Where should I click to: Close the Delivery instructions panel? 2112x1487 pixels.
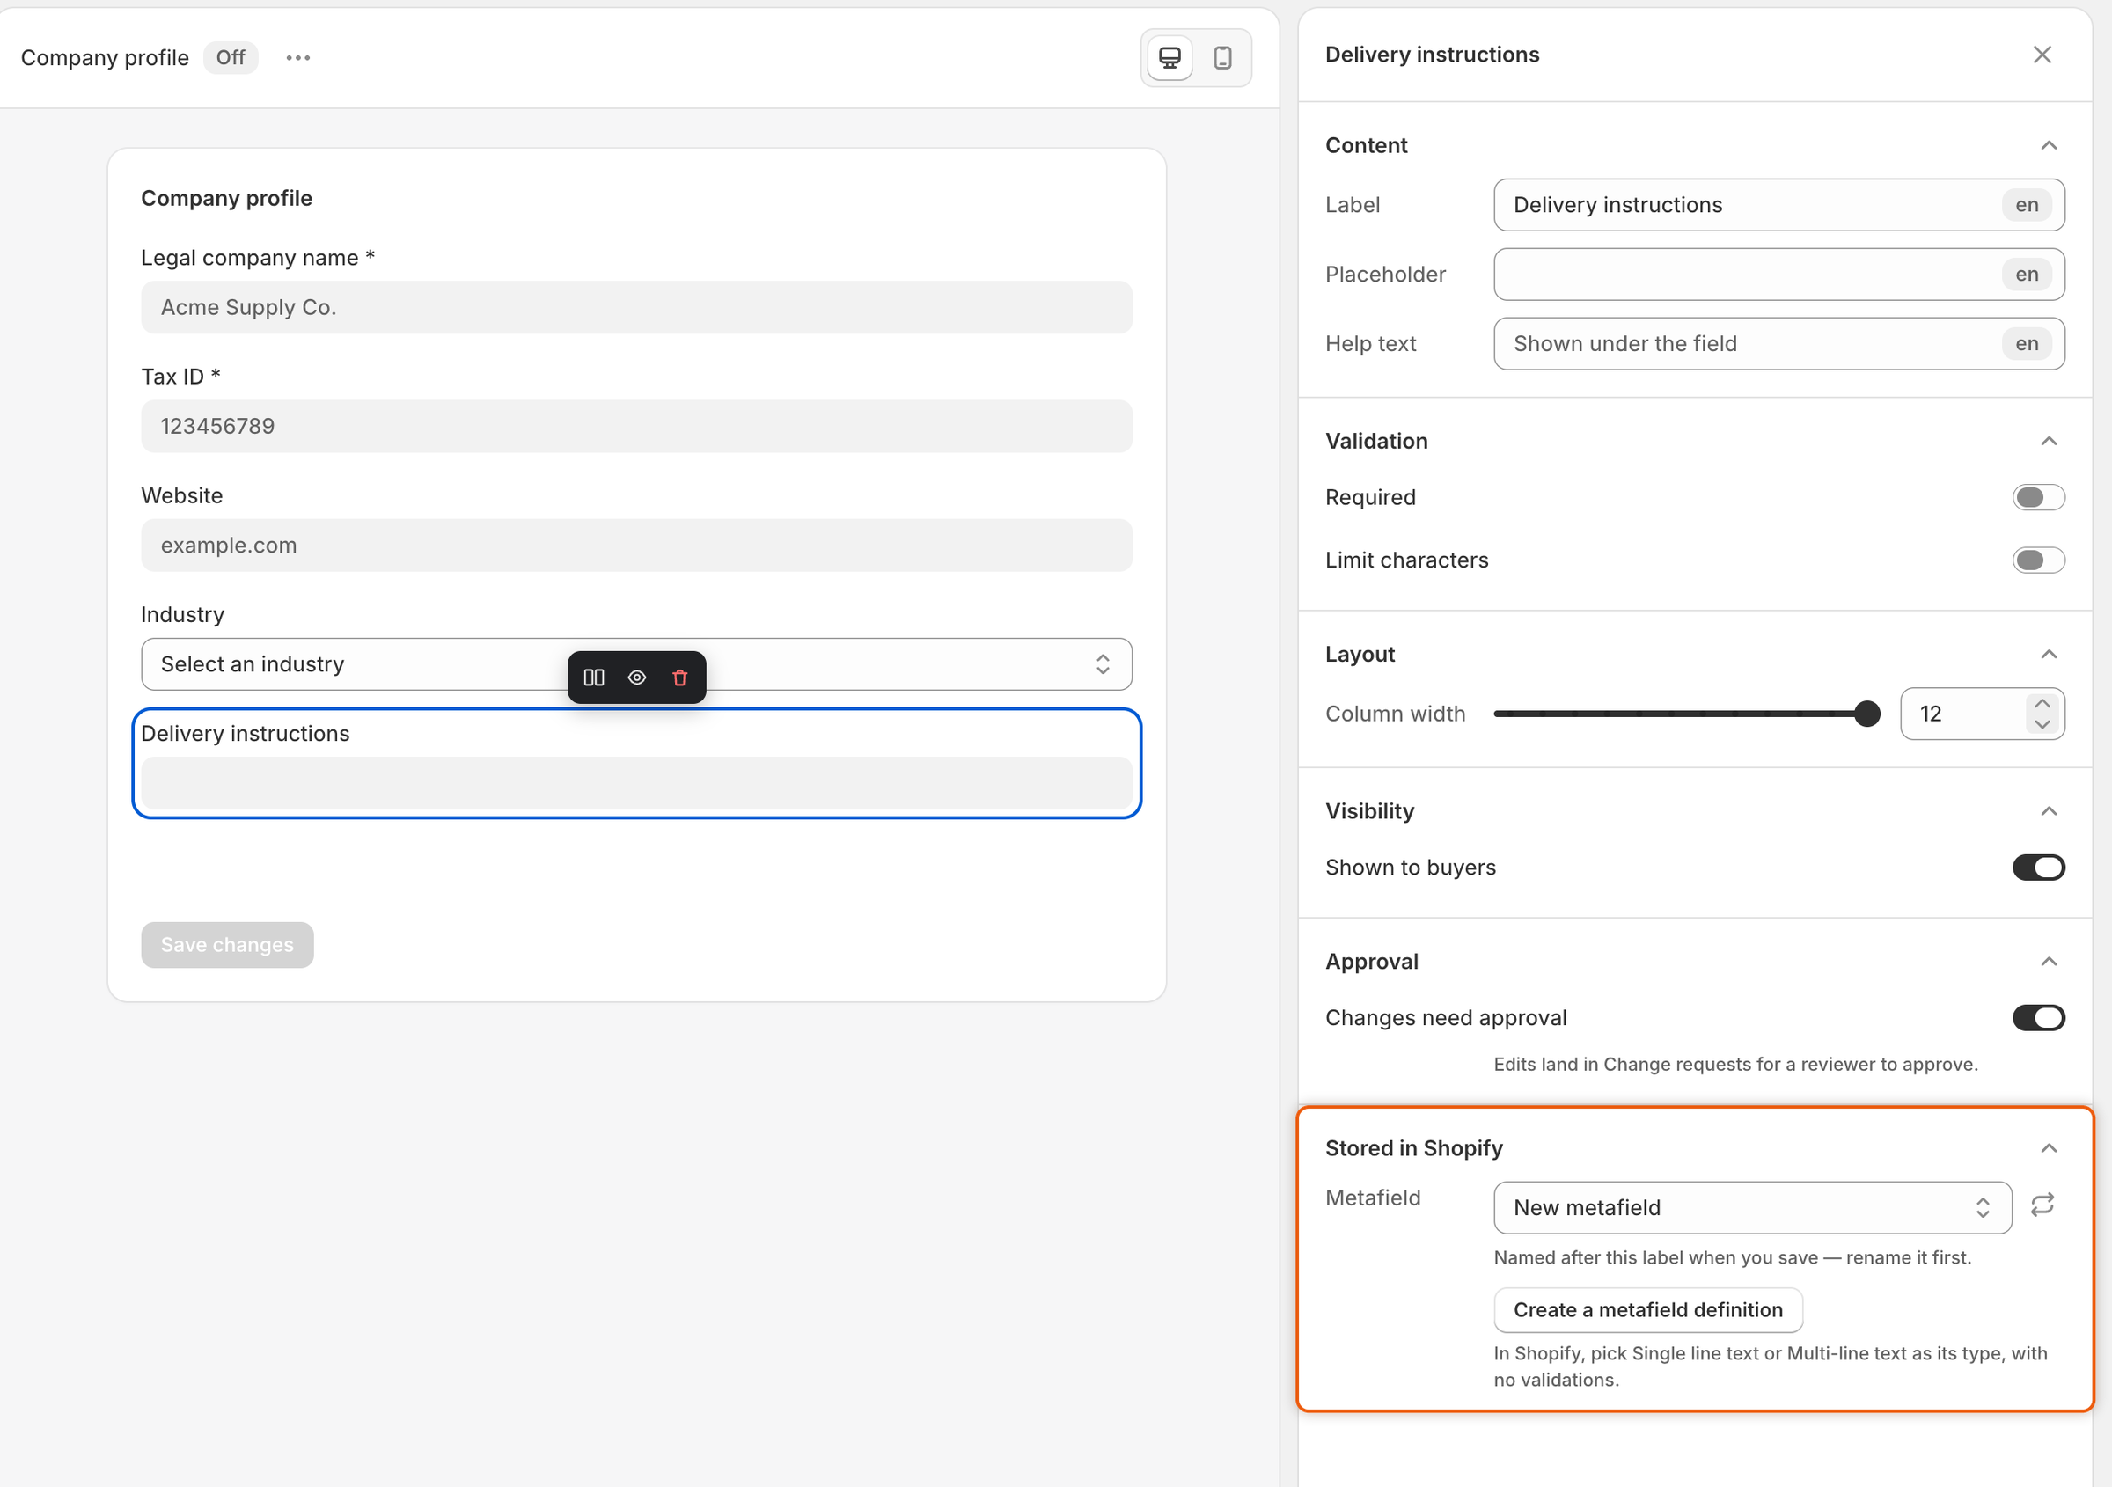pyautogui.click(x=2042, y=55)
